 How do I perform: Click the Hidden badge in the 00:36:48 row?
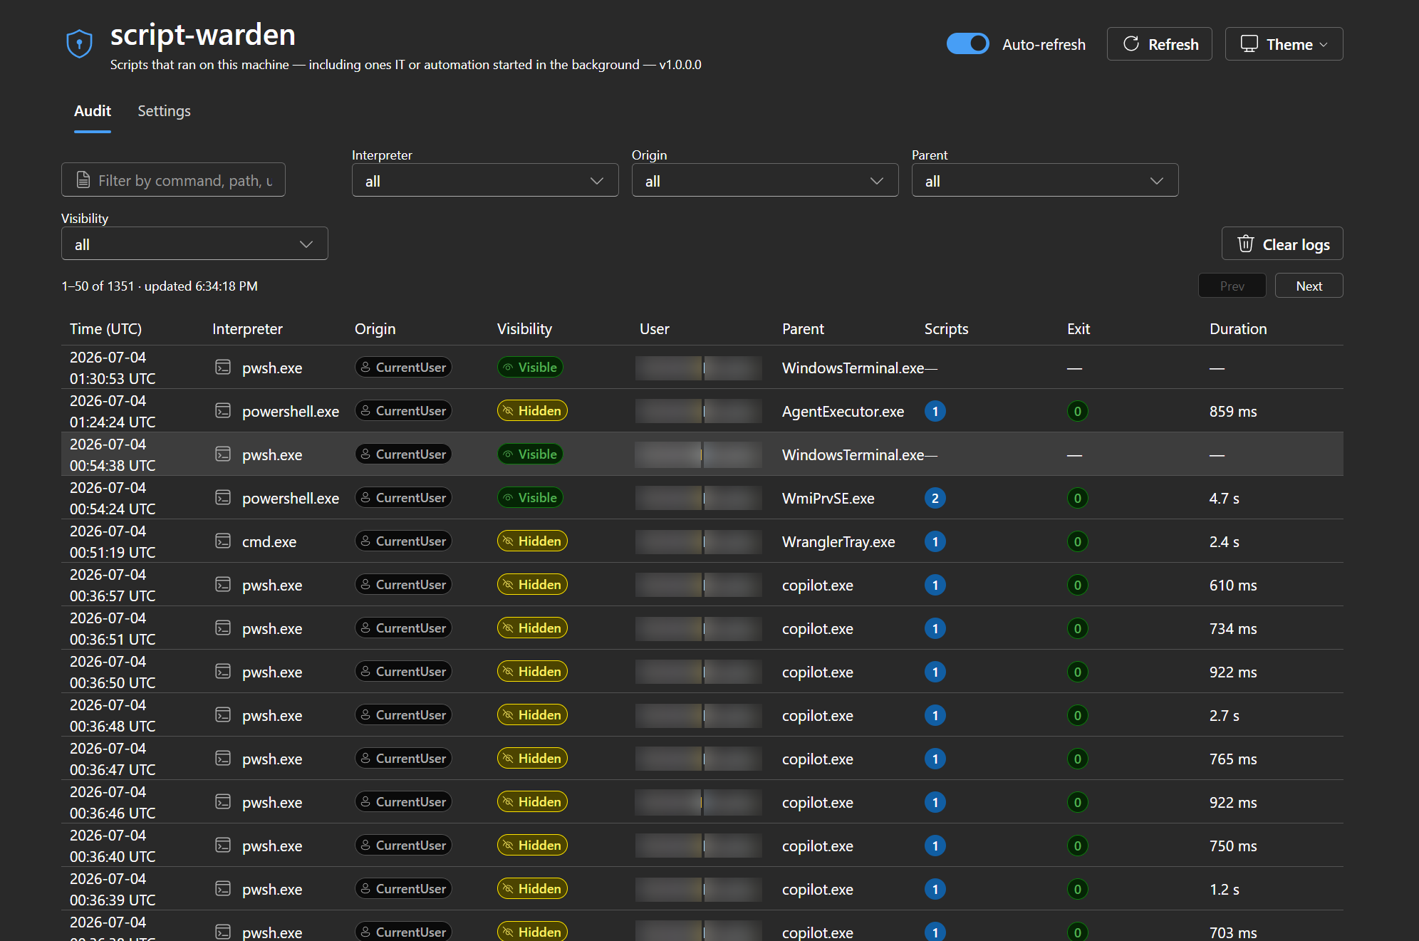[x=532, y=715]
